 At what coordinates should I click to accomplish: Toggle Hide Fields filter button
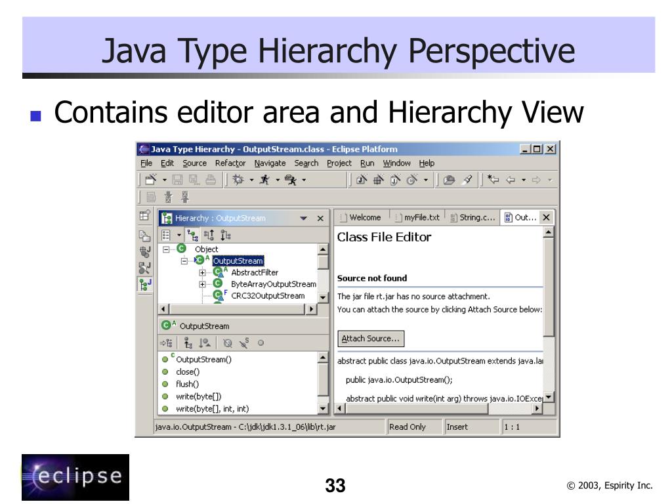coord(228,343)
